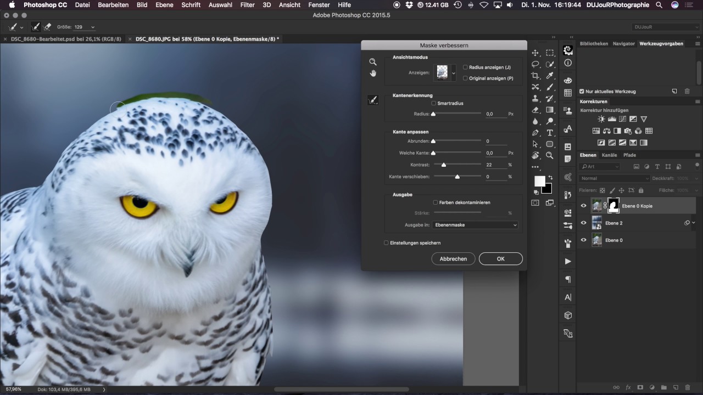This screenshot has width=703, height=395.
Task: Select the Crop tool
Action: 535,76
